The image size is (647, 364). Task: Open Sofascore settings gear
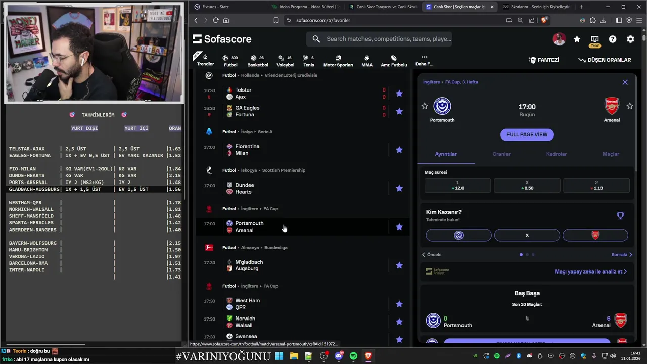pyautogui.click(x=630, y=39)
